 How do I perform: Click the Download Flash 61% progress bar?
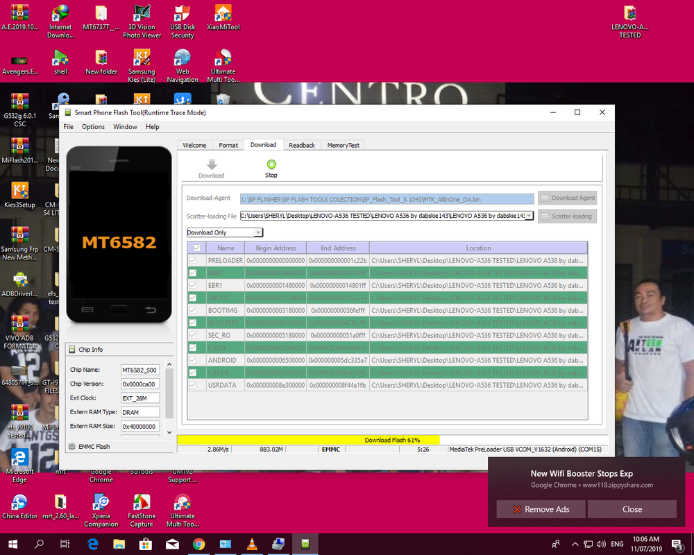392,440
